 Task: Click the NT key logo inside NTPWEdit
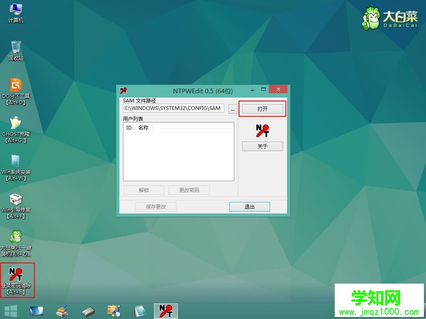(x=262, y=130)
